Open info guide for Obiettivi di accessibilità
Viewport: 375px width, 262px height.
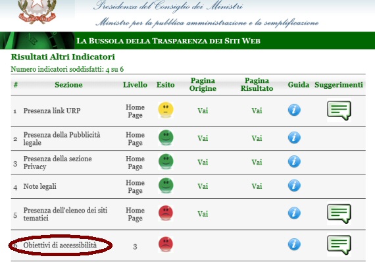294,244
